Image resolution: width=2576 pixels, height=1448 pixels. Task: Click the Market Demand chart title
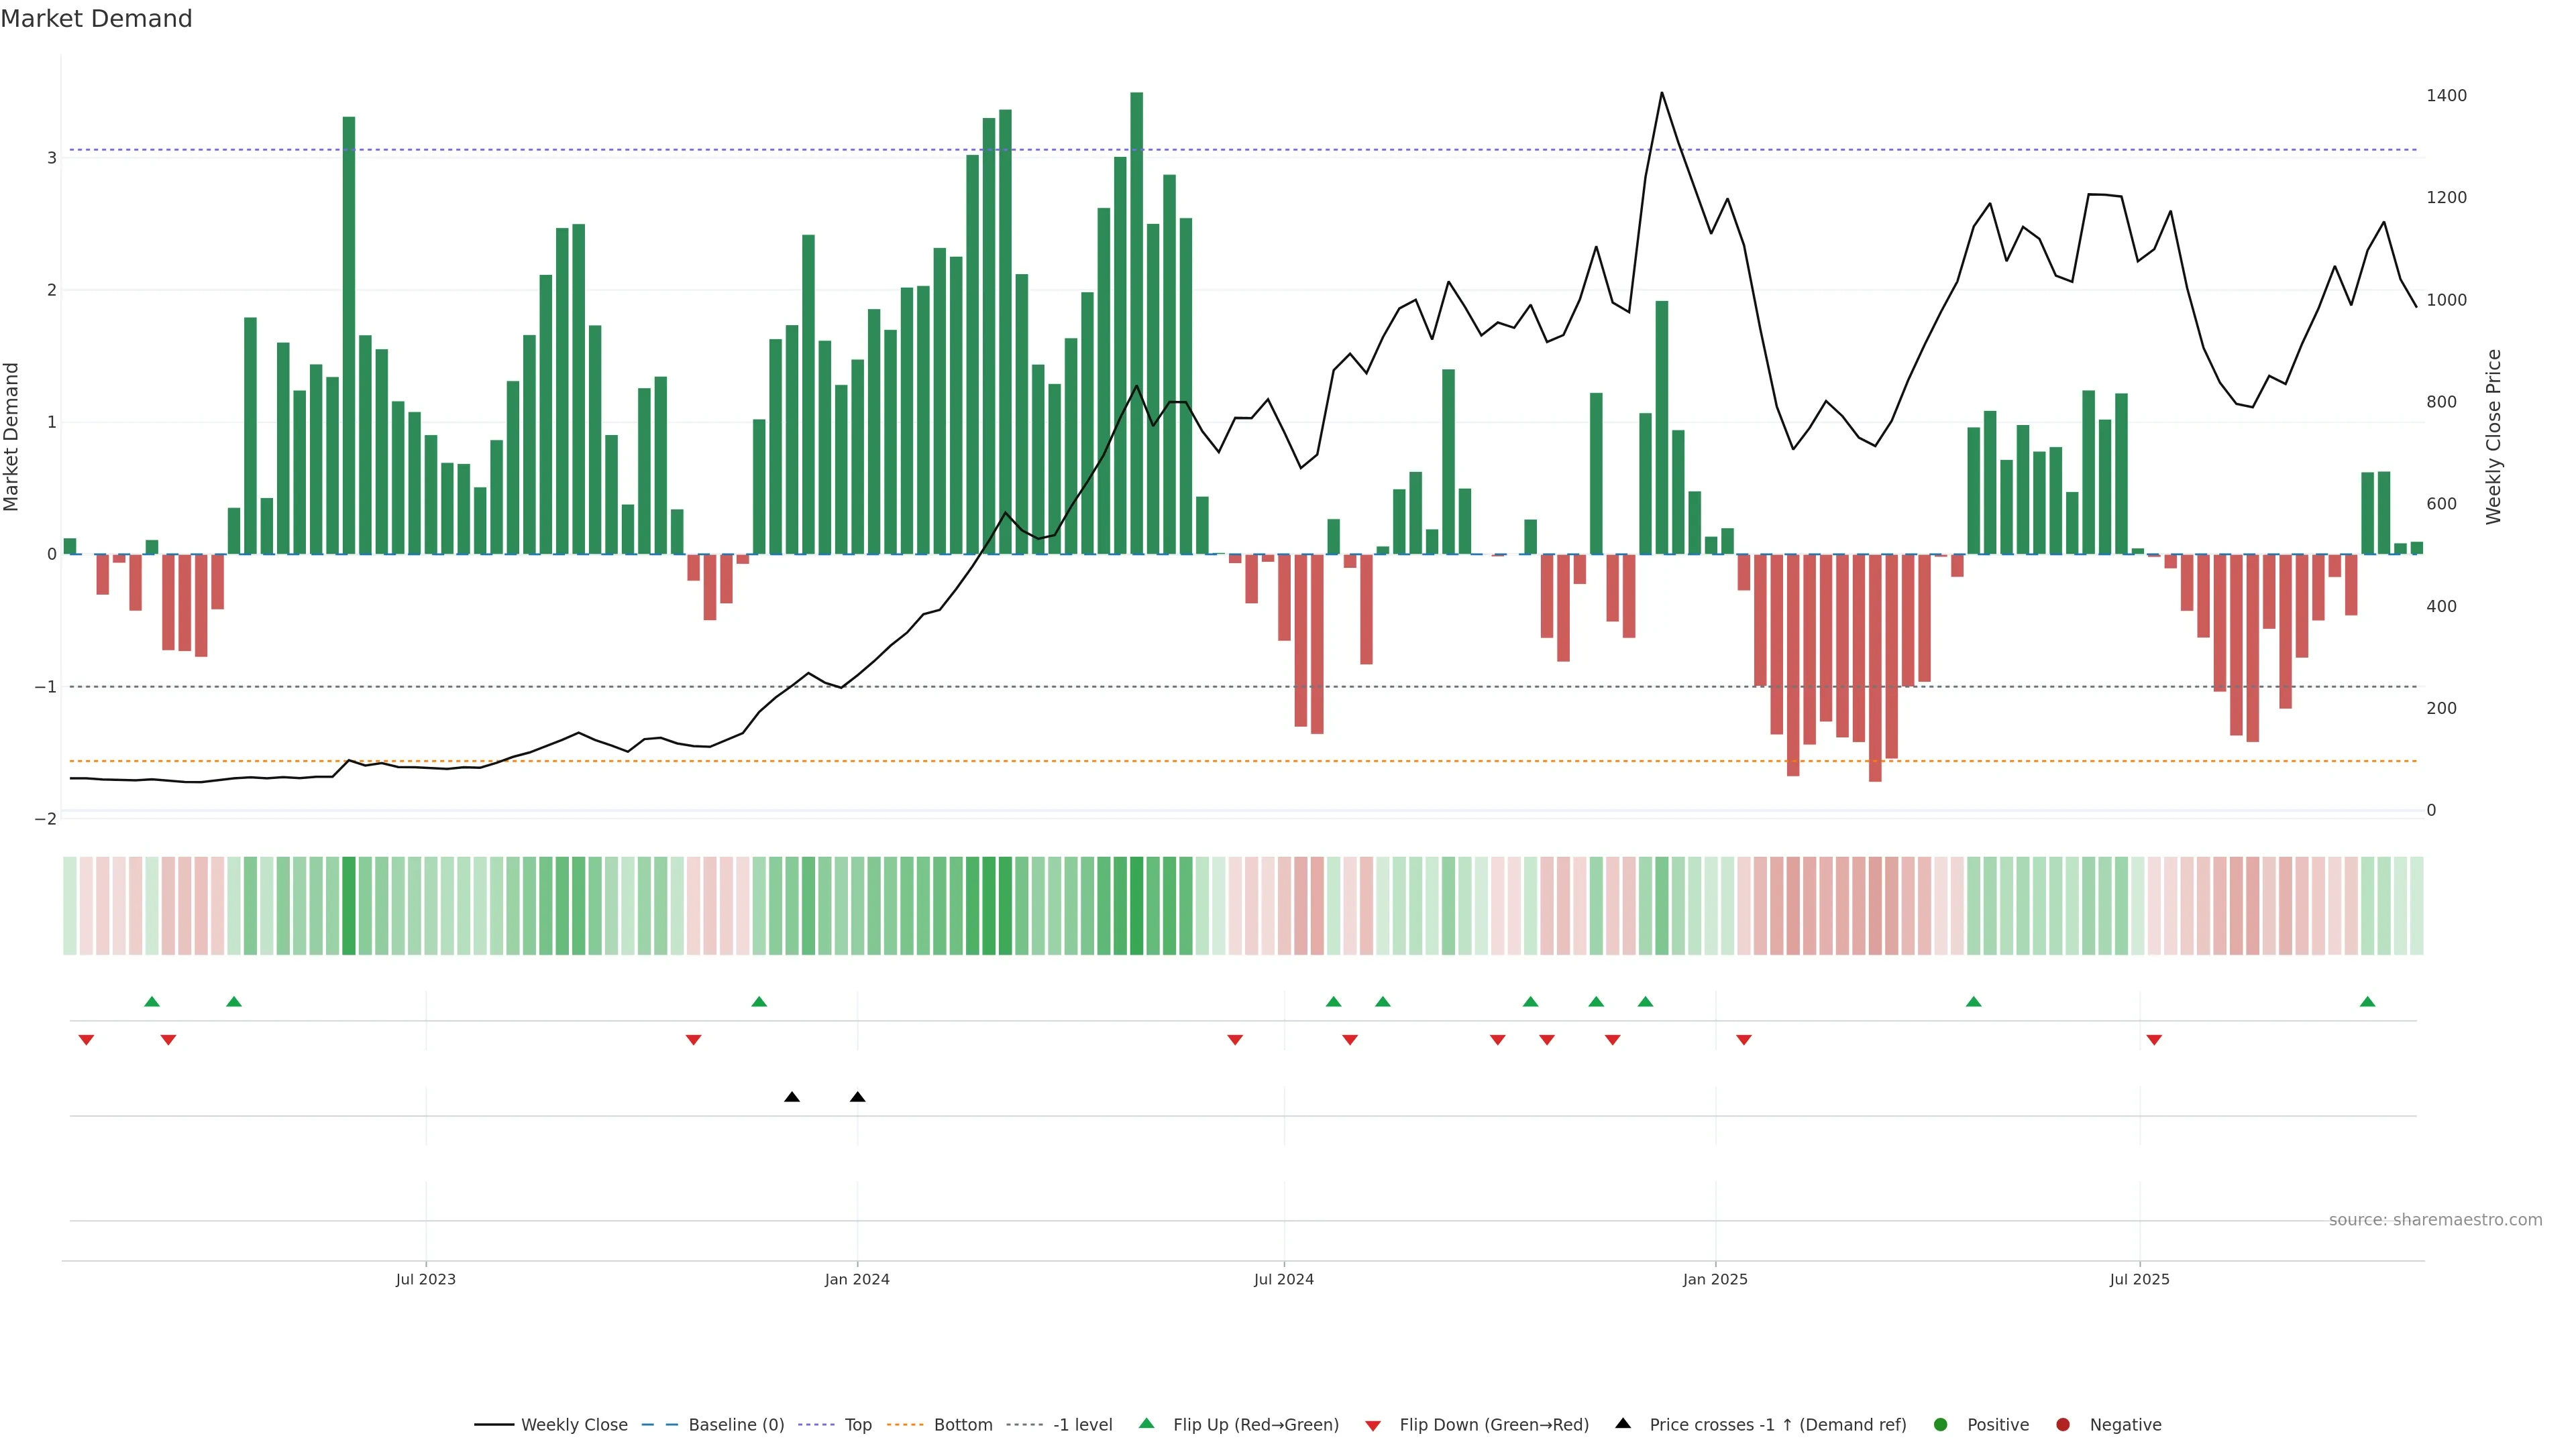pos(96,19)
